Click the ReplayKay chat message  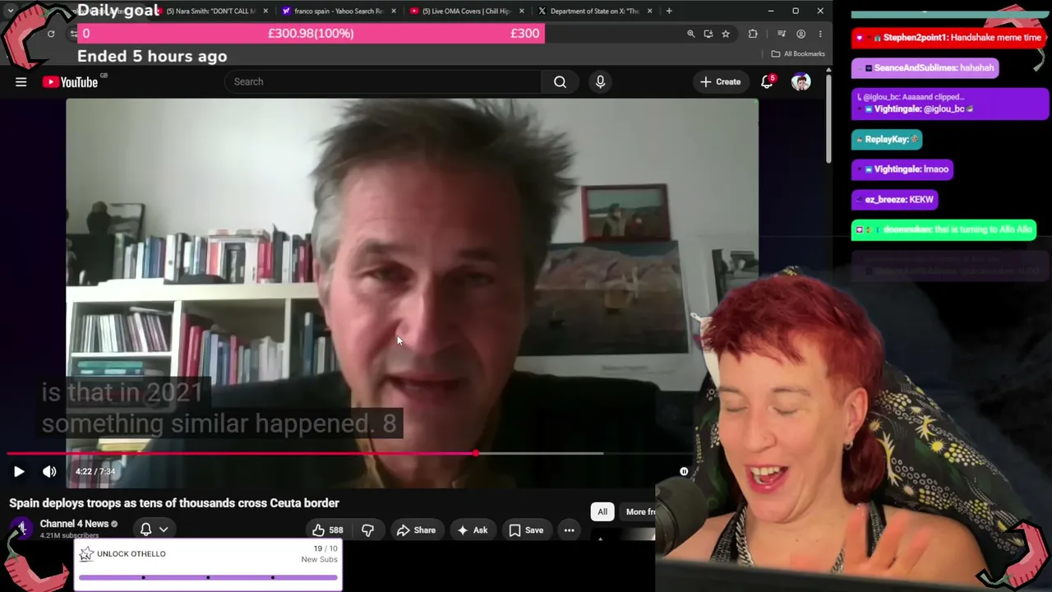(x=887, y=139)
